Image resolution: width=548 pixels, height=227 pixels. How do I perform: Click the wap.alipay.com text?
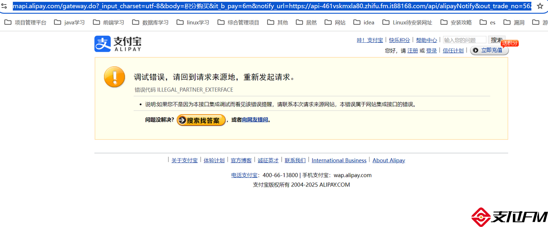[353, 175]
